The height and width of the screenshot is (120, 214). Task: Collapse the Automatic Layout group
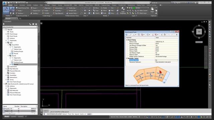point(126,58)
